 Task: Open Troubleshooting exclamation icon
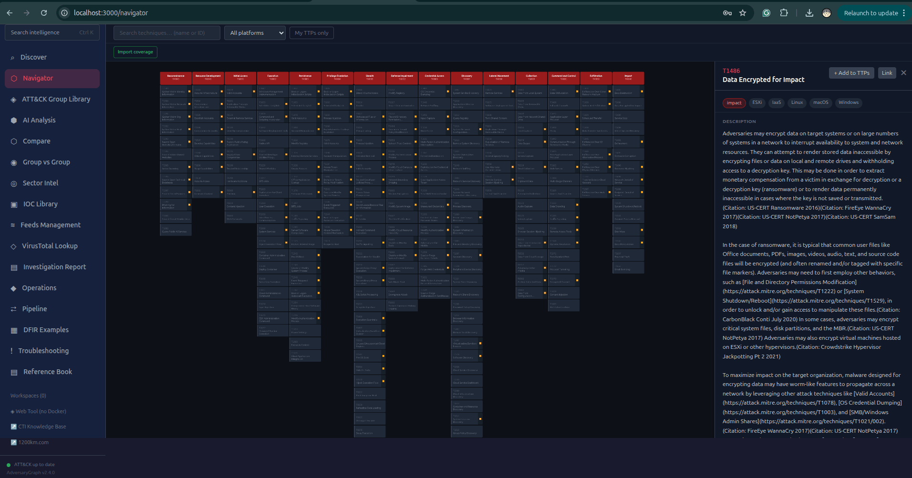11,351
